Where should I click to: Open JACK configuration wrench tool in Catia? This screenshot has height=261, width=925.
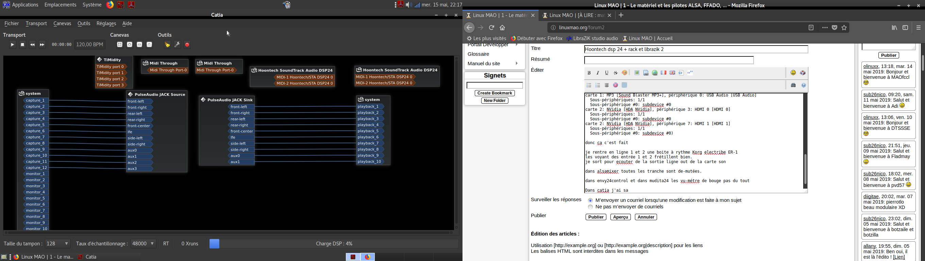pos(178,45)
